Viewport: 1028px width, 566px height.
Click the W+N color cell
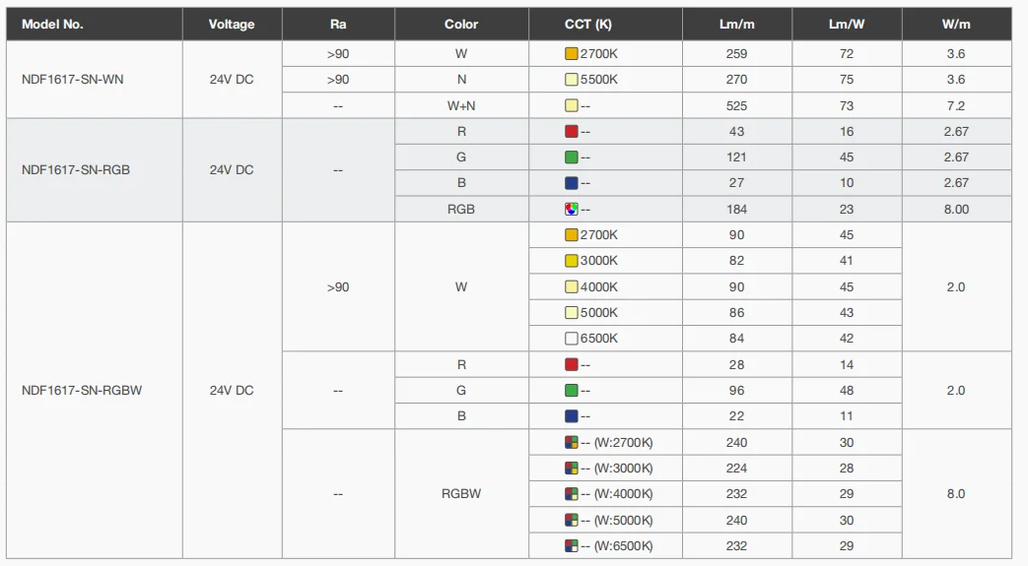(461, 105)
